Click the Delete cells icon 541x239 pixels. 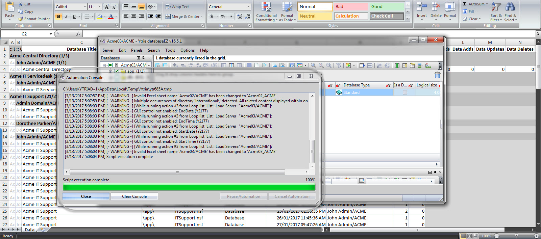pos(436,7)
